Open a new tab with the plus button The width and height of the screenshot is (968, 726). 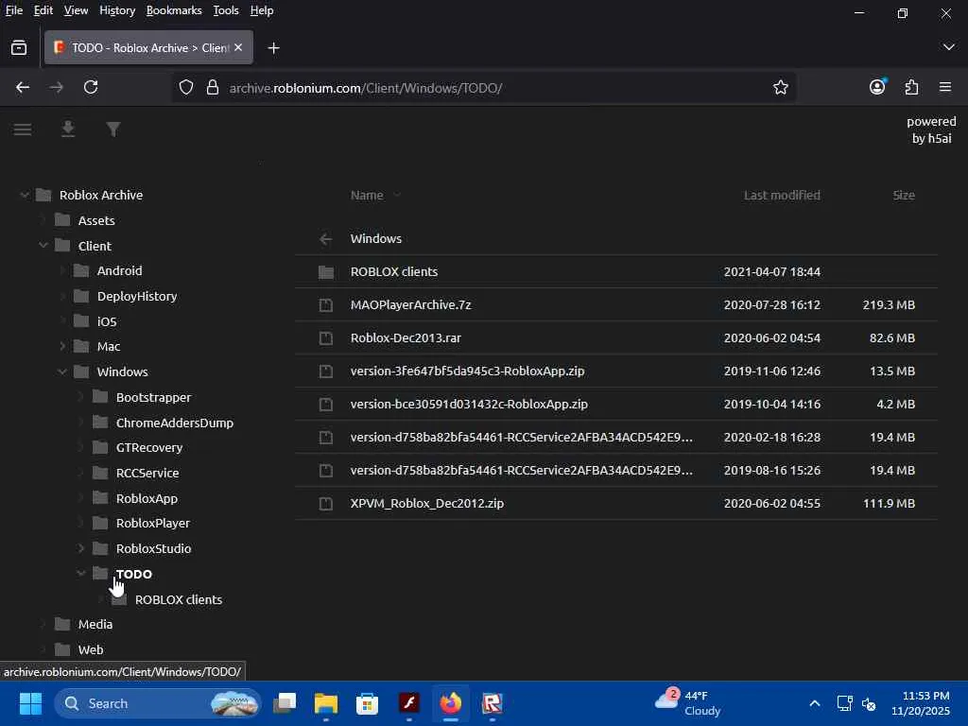point(273,47)
